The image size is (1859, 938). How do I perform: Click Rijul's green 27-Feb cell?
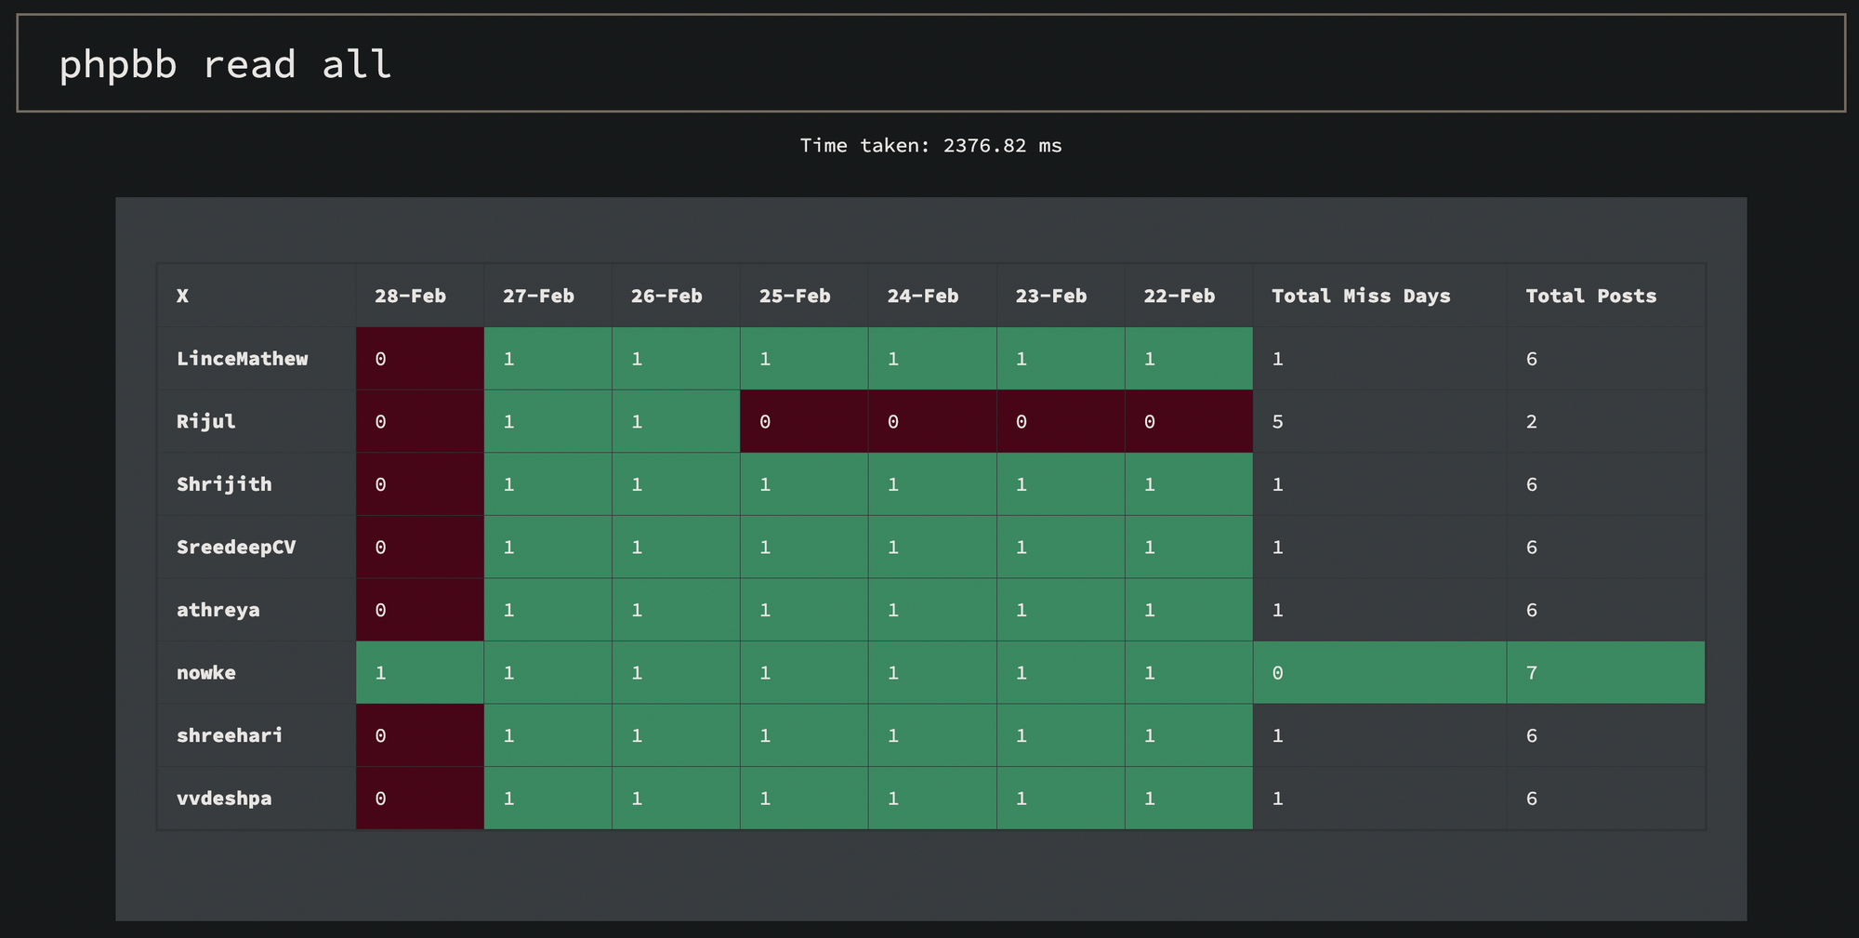548,421
